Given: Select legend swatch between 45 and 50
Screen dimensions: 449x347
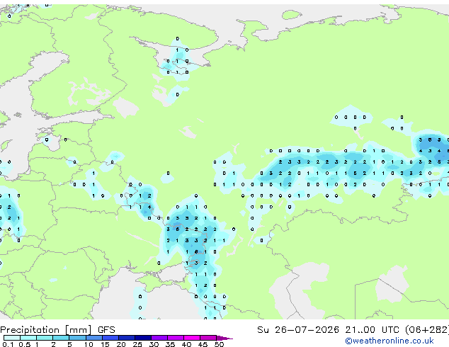Looking at the screenshot, I should (208, 338).
